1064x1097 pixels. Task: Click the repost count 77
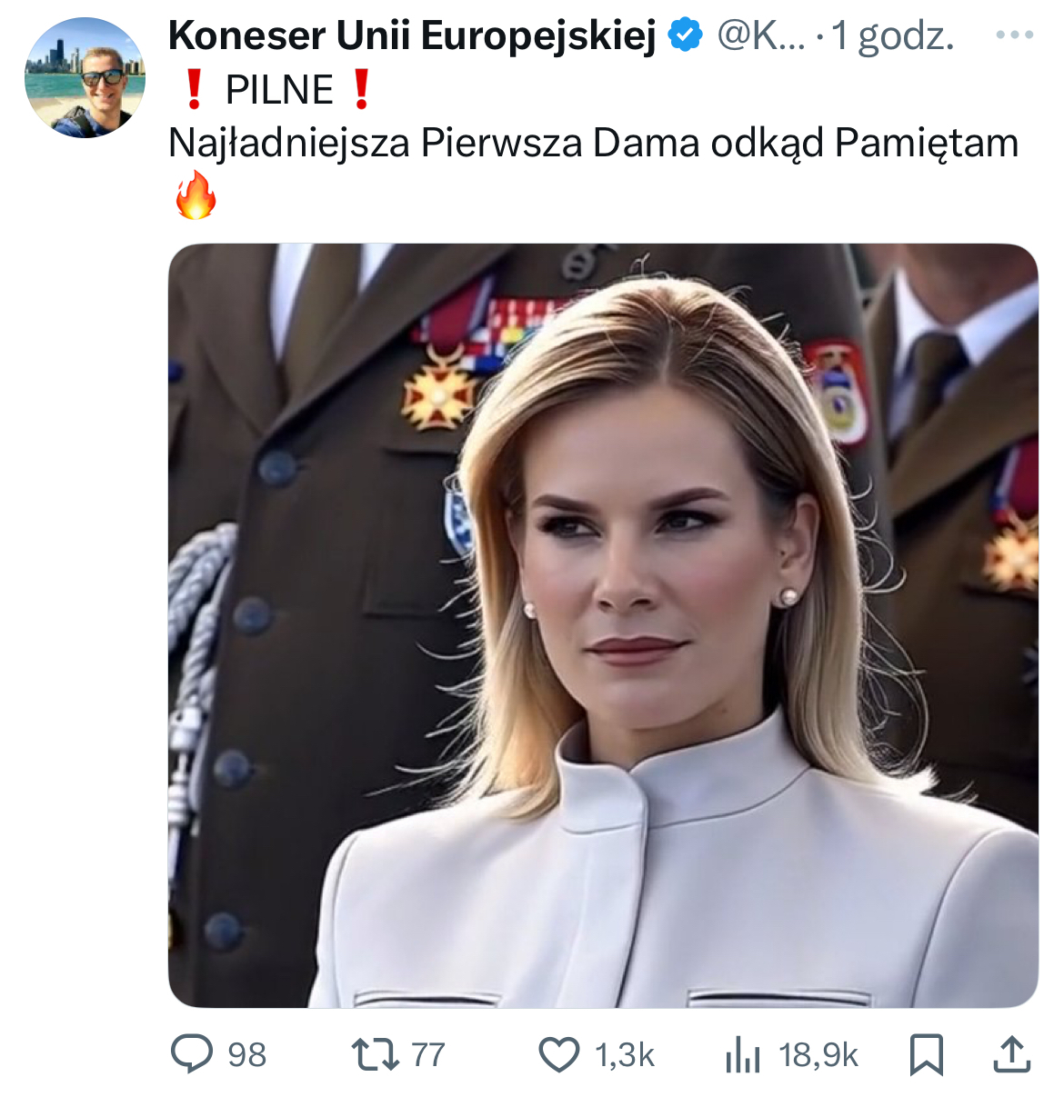427,1054
